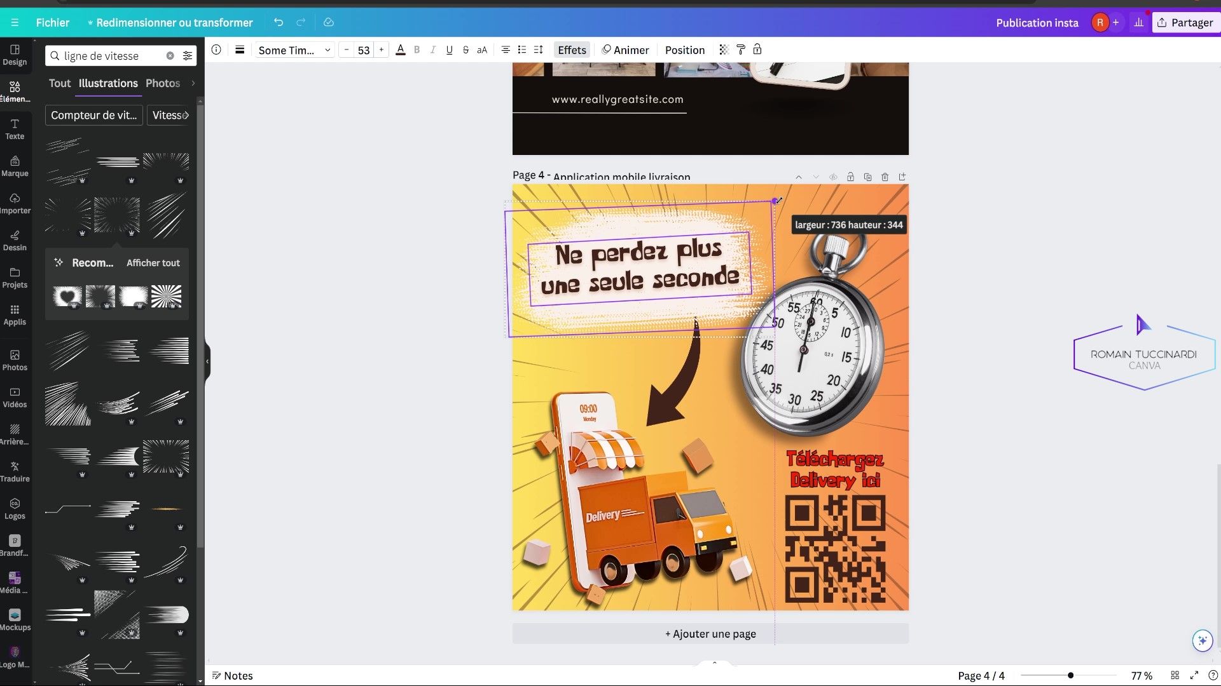Switch to the Illustrations tab

[108, 83]
